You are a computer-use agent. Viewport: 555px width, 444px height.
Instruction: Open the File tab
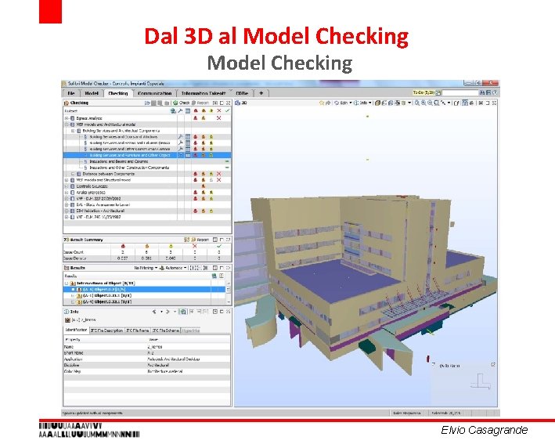tap(71, 93)
